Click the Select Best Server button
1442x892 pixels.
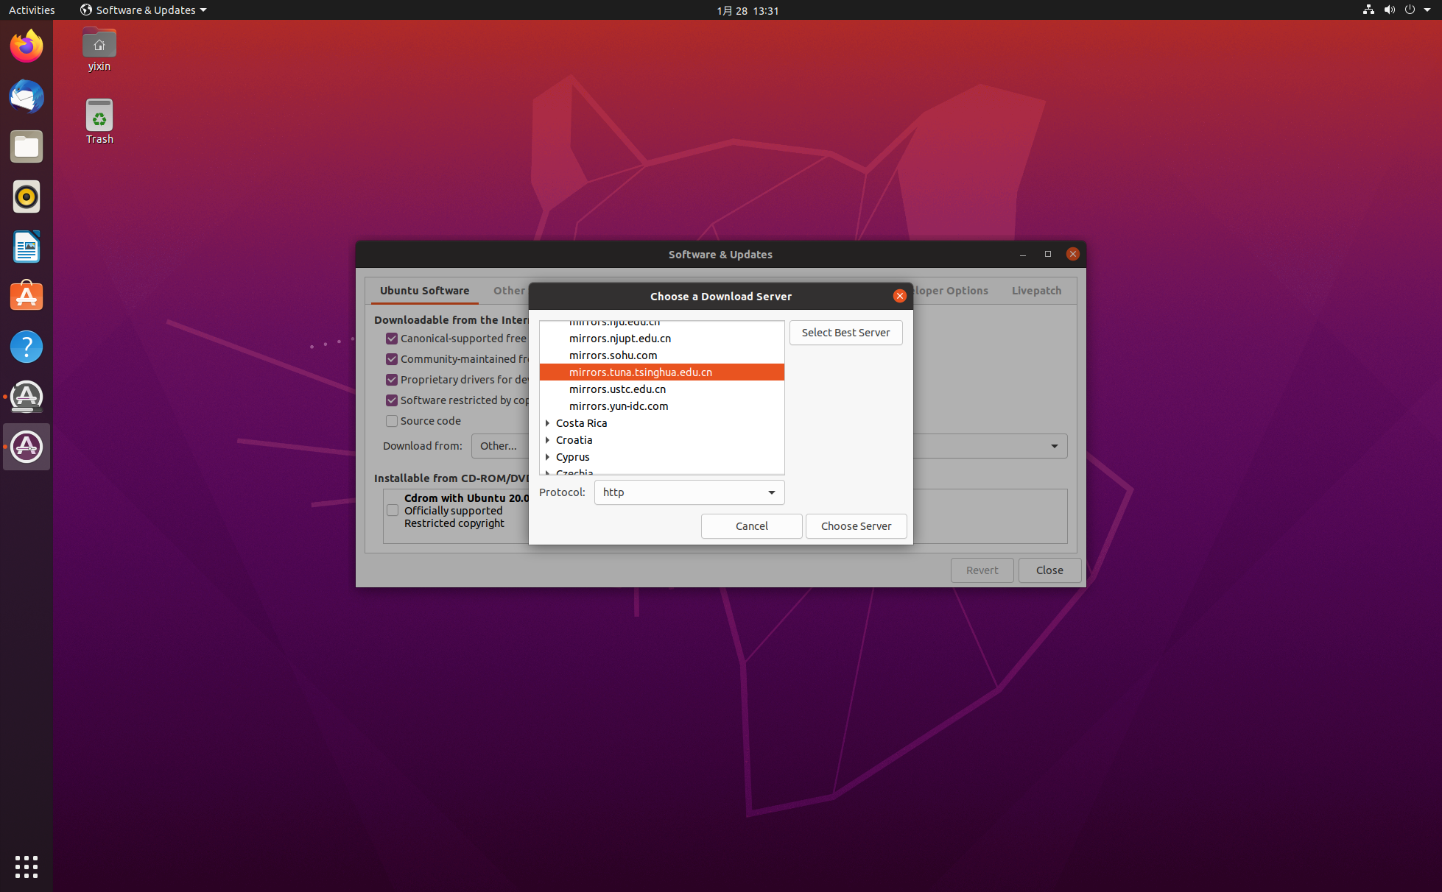[x=845, y=333]
